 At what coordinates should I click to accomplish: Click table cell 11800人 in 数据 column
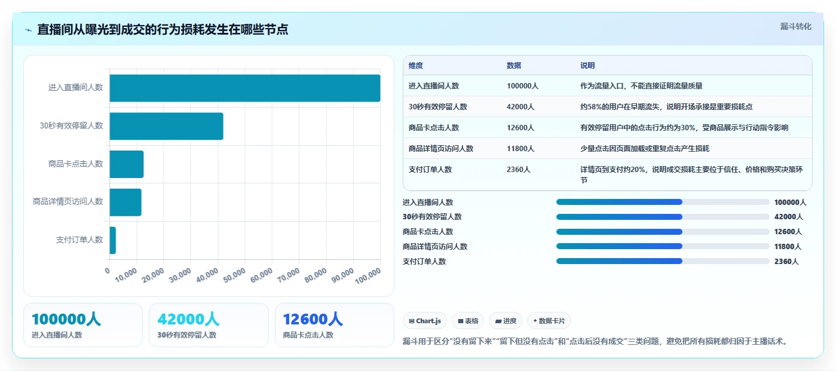(x=521, y=149)
